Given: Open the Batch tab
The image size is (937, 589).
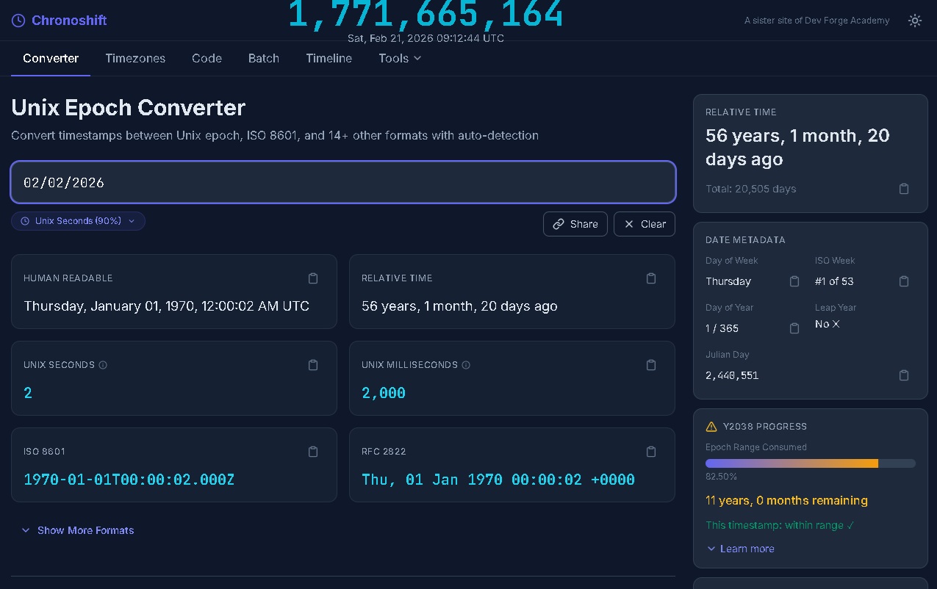Looking at the screenshot, I should pyautogui.click(x=264, y=58).
